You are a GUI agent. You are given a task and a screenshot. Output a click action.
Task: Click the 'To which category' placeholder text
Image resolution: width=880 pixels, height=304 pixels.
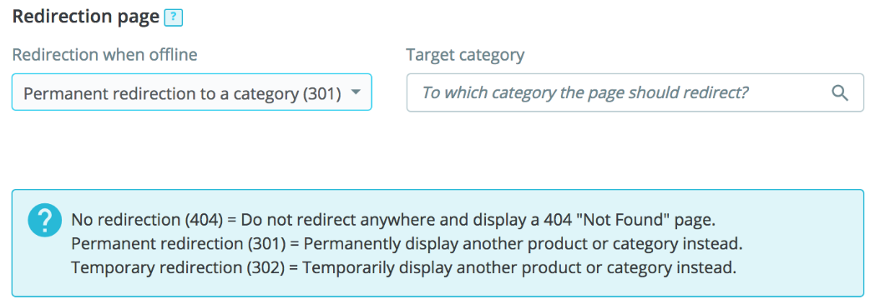point(585,92)
